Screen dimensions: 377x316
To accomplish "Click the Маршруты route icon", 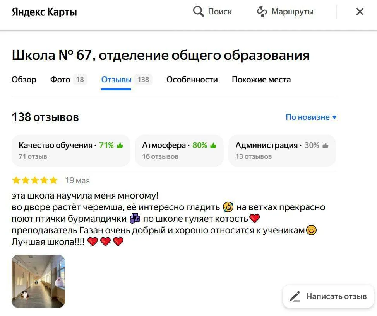I will (262, 12).
